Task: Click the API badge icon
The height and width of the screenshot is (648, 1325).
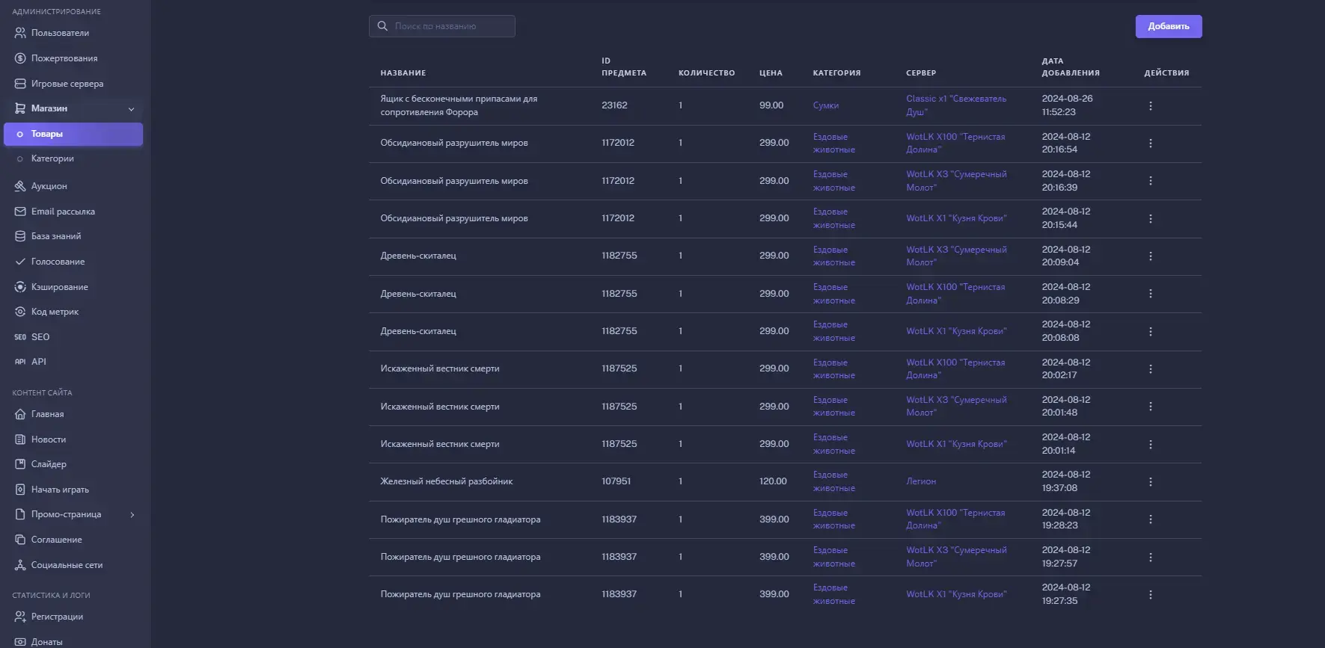Action: 20,362
